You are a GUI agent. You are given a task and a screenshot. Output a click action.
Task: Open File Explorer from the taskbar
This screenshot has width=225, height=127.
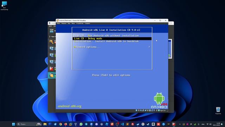tap(45, 124)
